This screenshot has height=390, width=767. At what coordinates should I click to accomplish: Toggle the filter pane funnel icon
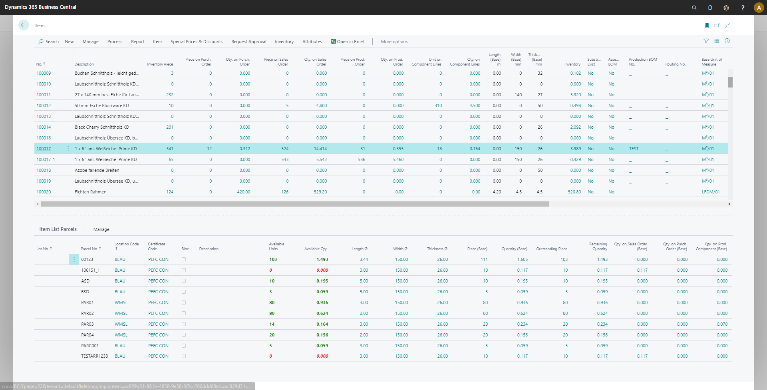(706, 41)
